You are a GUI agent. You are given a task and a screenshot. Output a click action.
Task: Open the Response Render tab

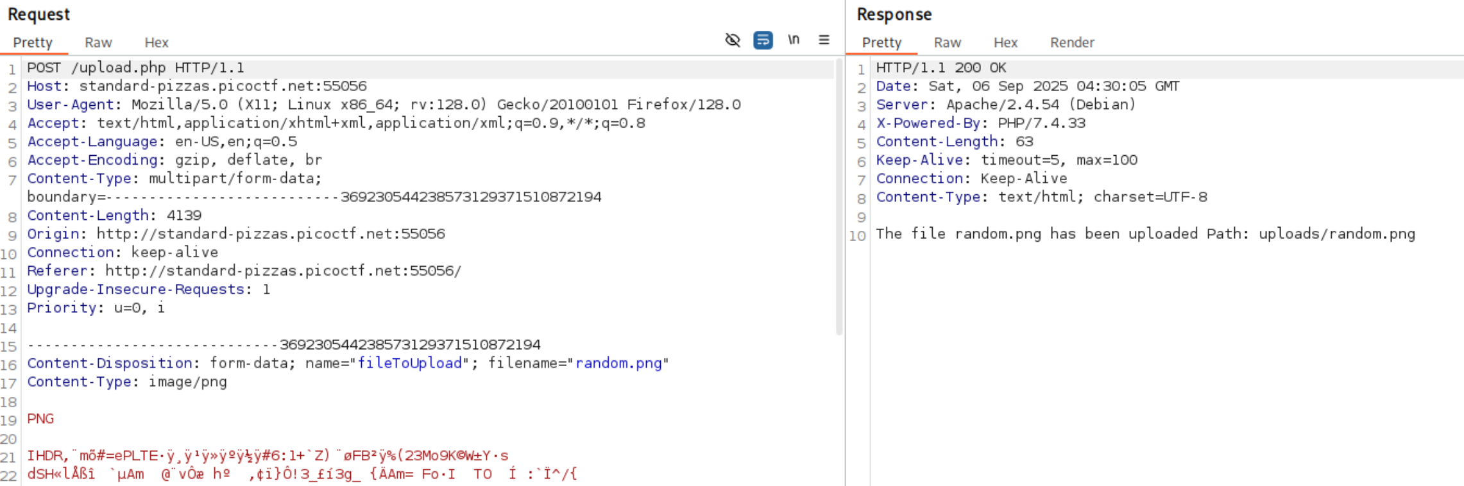tap(1072, 42)
